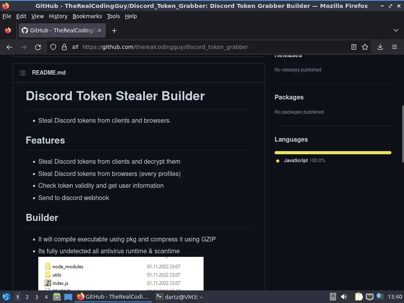Click 'No packages published' text

pos(299,112)
